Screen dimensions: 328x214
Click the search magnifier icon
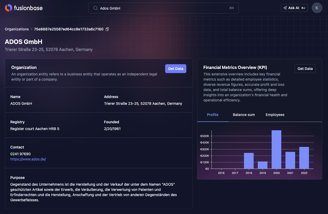[x=96, y=8]
